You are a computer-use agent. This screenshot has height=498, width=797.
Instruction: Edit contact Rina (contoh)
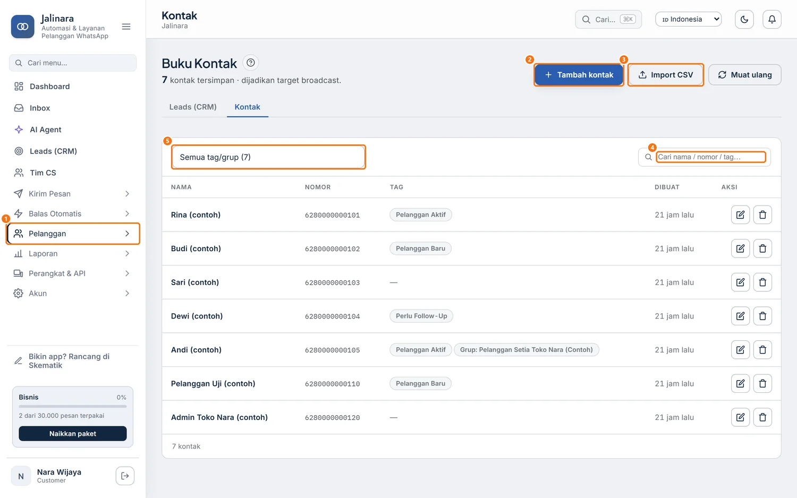[x=740, y=215]
